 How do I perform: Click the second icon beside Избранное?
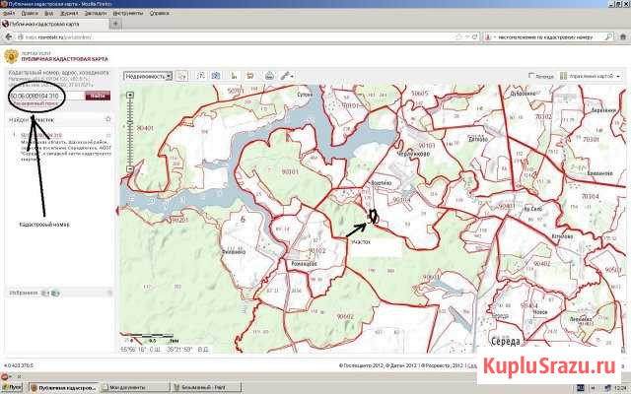(55, 294)
